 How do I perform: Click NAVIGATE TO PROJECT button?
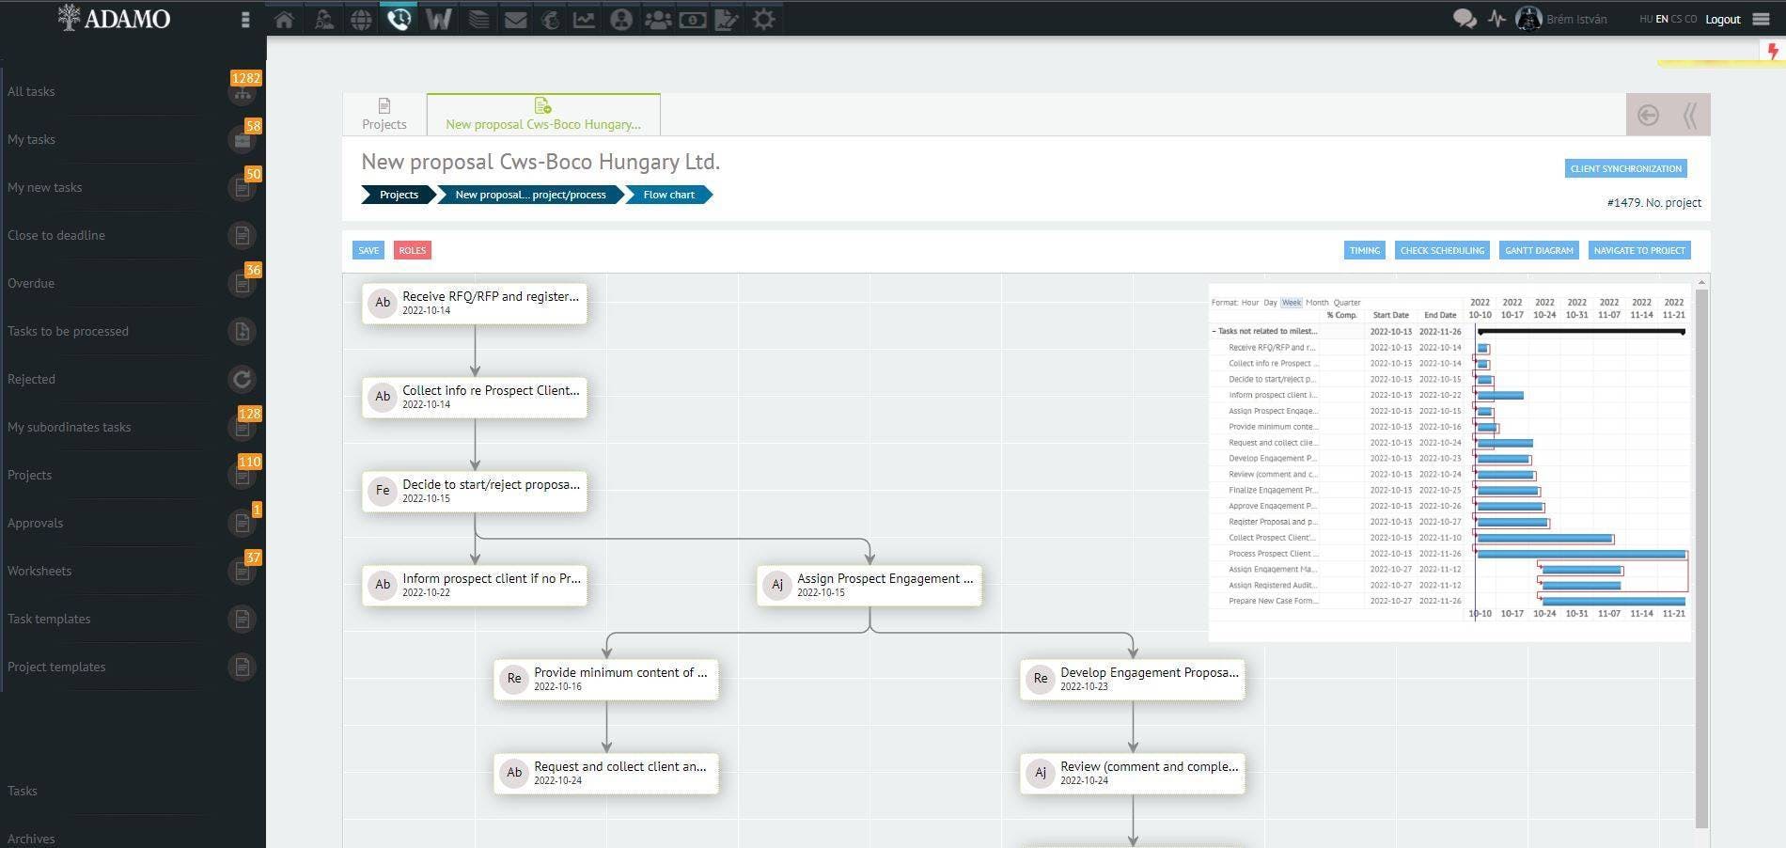coord(1639,250)
